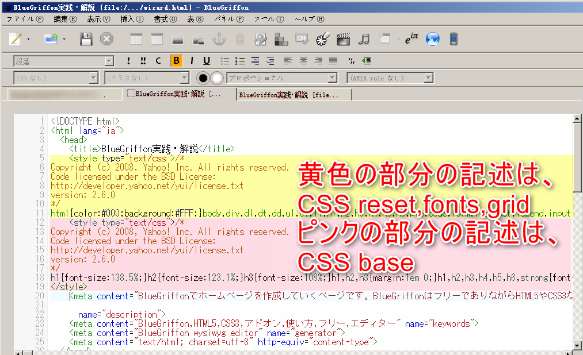
Task: Save the document with the floppy icon
Action: click(x=86, y=39)
